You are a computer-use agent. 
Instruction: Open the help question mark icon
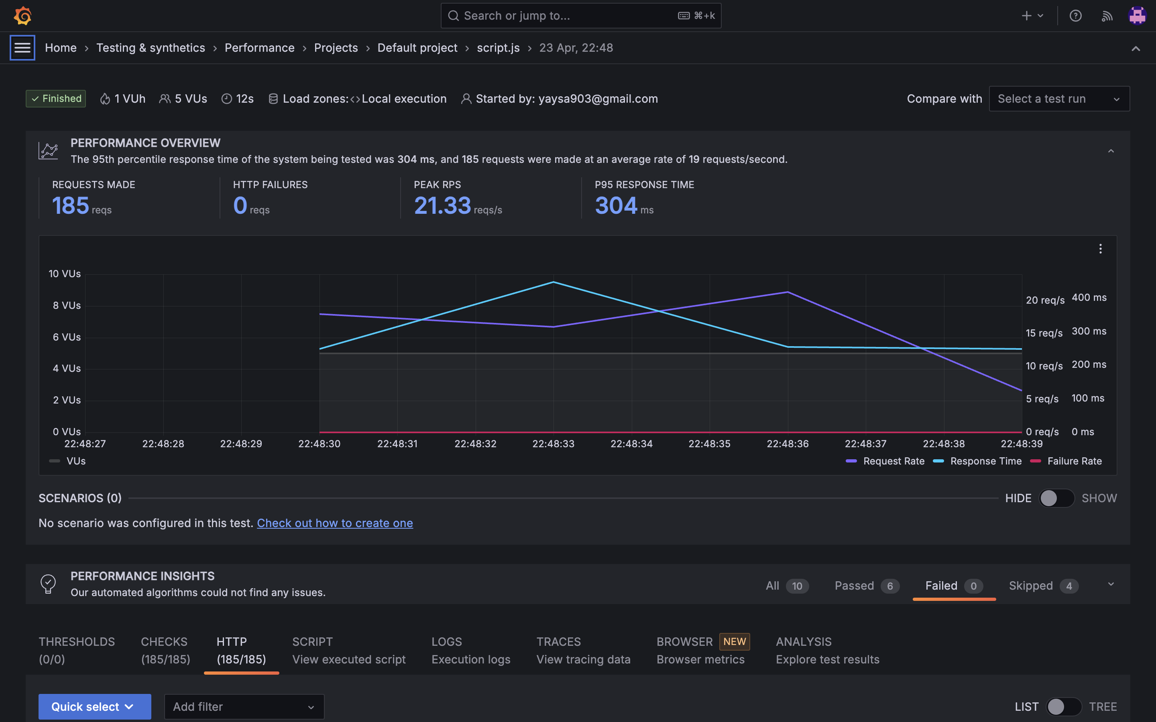tap(1075, 16)
